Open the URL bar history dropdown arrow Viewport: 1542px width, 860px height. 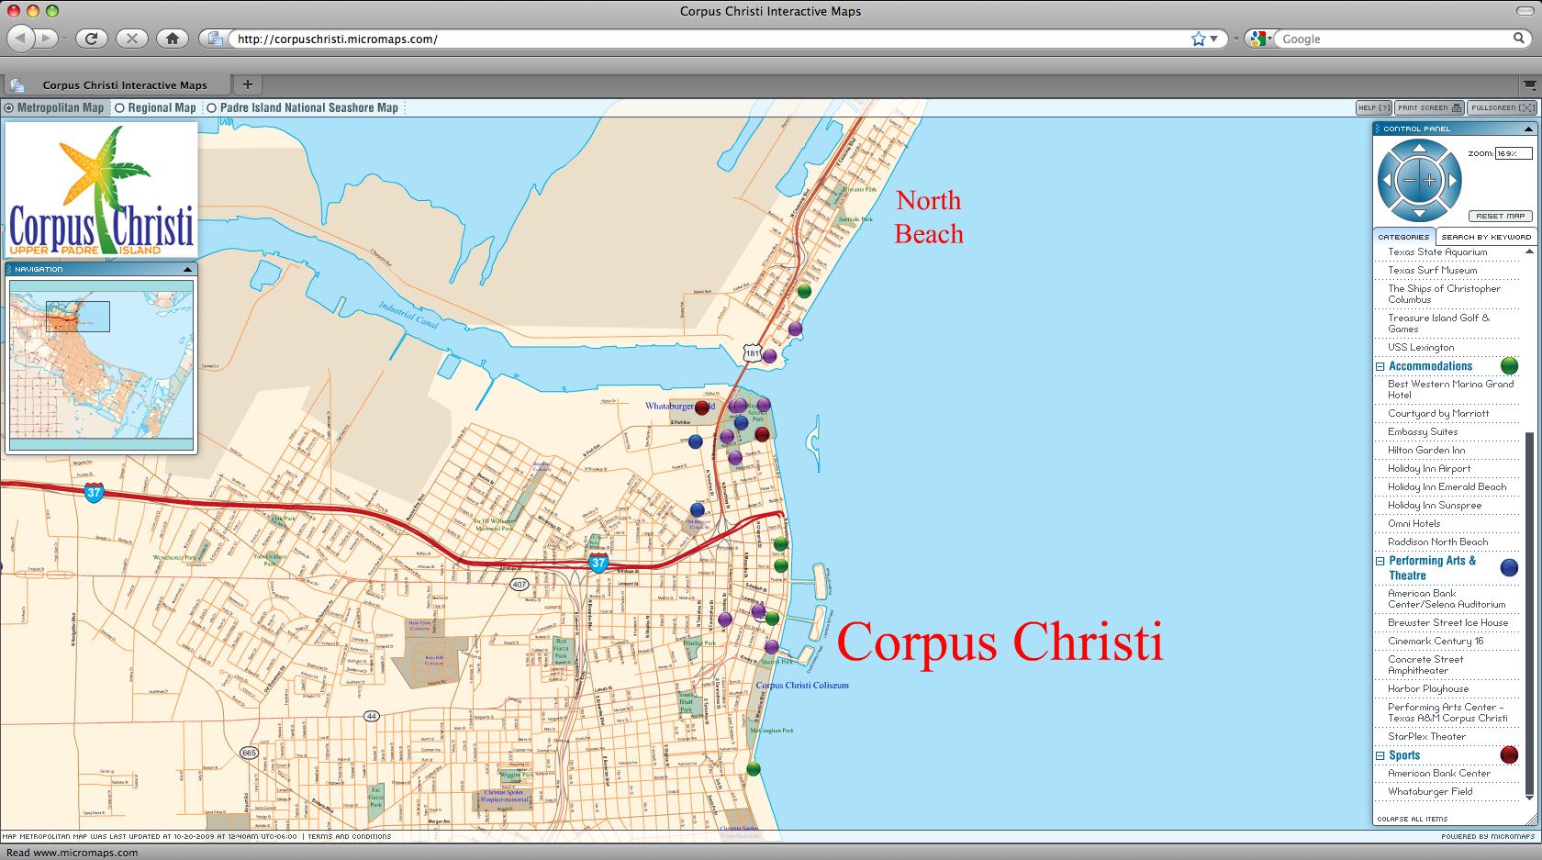point(1213,39)
